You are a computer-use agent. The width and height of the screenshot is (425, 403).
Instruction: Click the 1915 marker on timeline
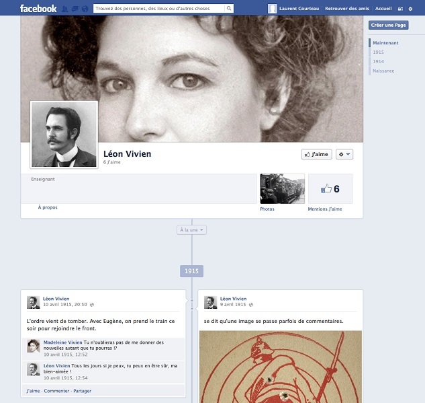(191, 271)
